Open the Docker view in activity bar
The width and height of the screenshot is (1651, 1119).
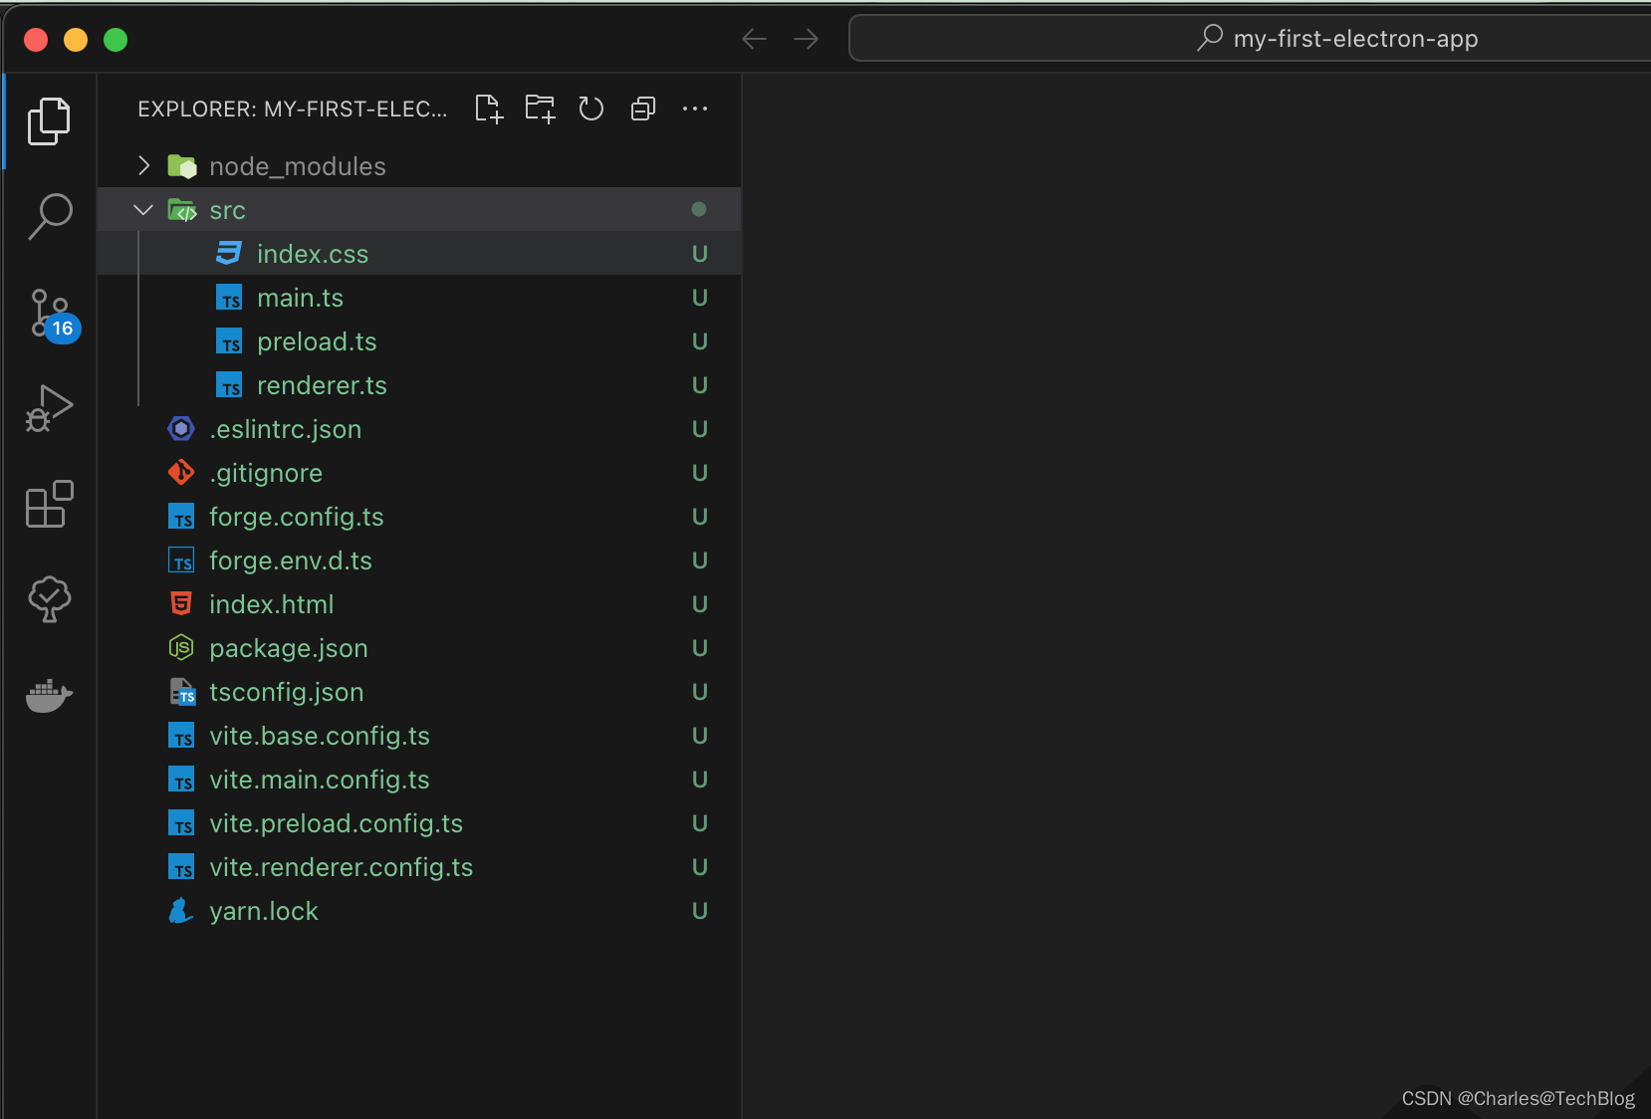click(x=49, y=695)
